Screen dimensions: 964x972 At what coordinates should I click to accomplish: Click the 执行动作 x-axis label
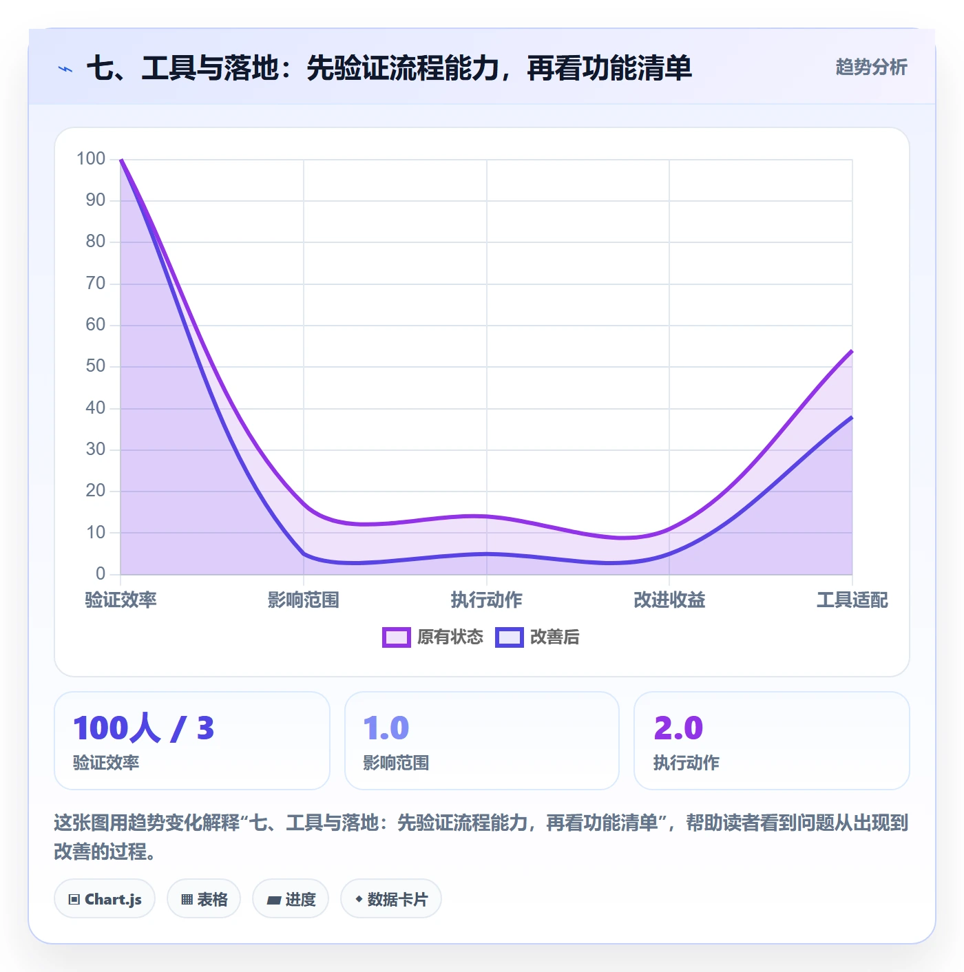[x=487, y=600]
